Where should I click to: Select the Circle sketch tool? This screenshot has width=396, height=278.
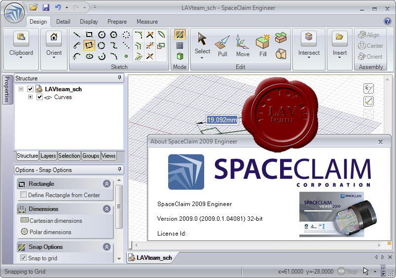point(102,35)
